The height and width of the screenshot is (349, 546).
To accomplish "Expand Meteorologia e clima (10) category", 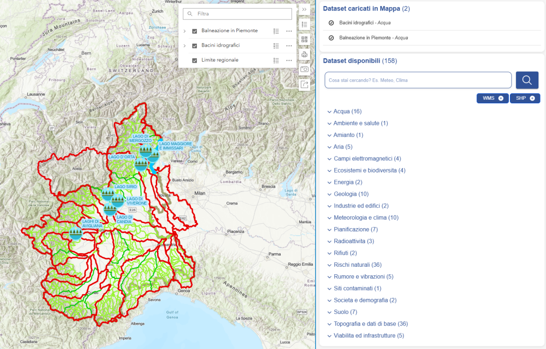I will pos(363,218).
